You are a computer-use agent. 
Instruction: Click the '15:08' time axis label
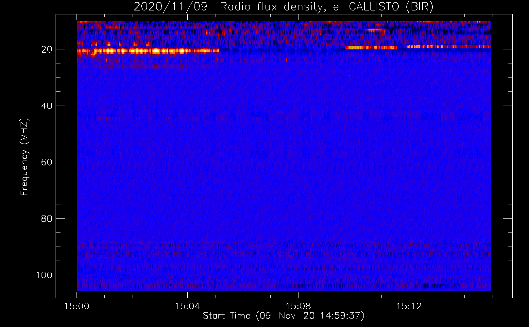click(298, 306)
